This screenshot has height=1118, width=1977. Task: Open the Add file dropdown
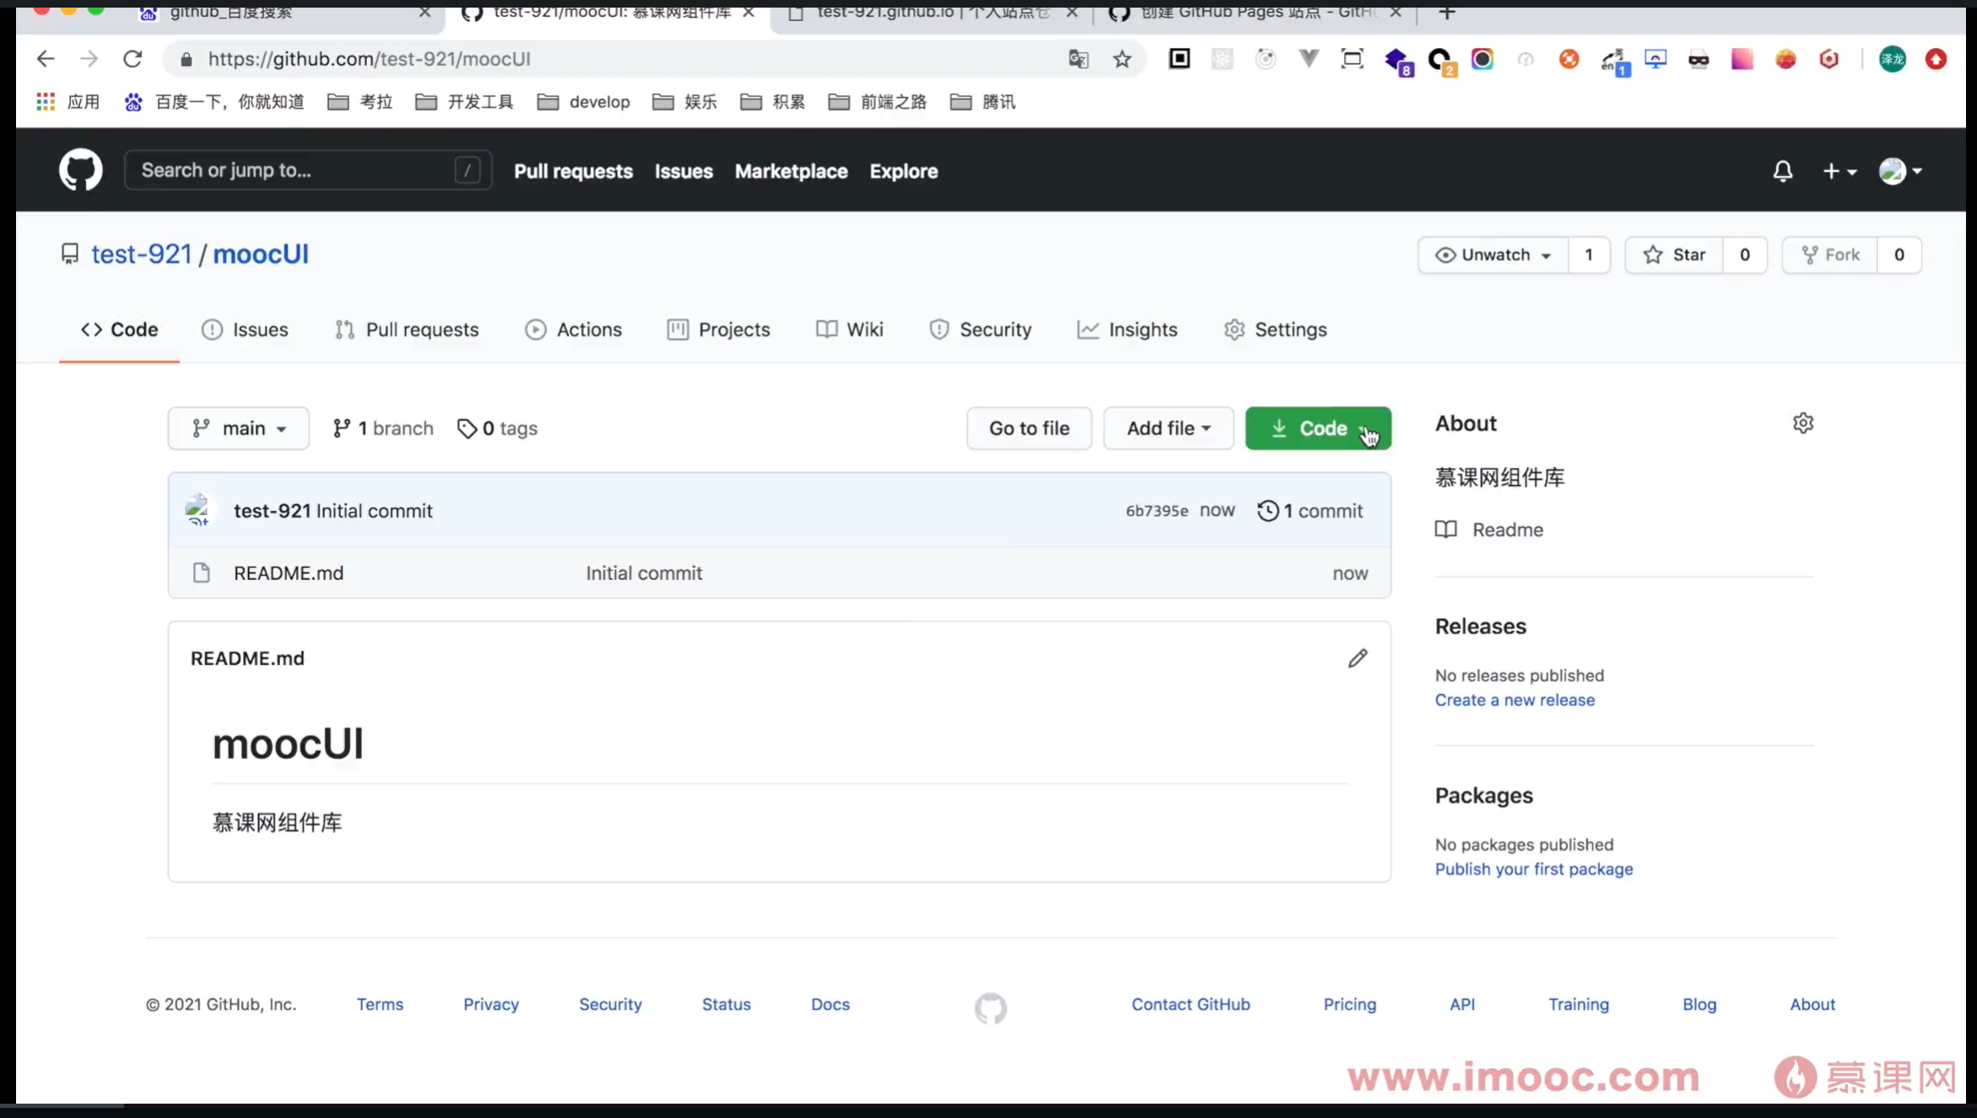point(1168,428)
